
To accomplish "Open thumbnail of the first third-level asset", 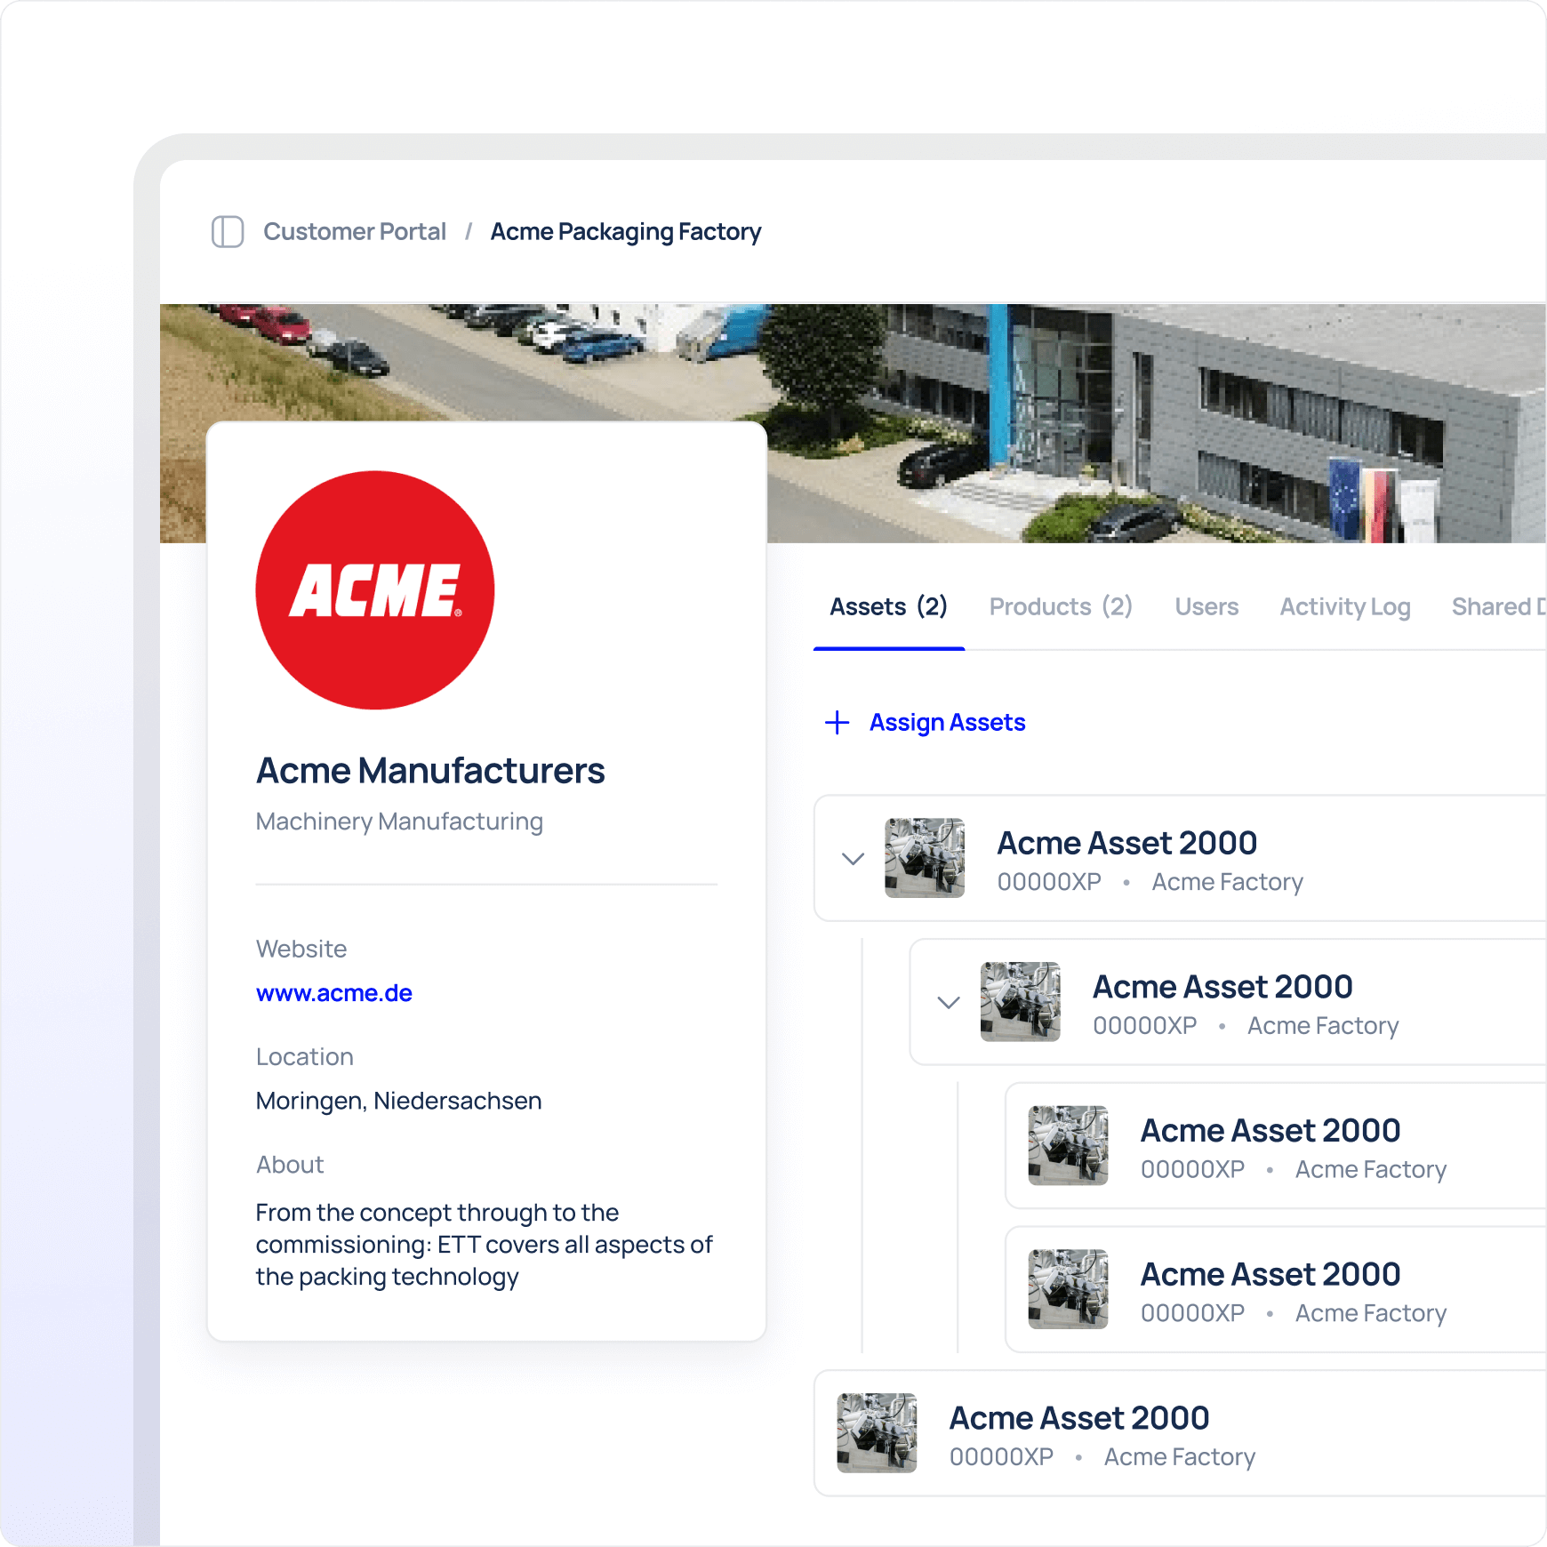I will (x=1068, y=1145).
